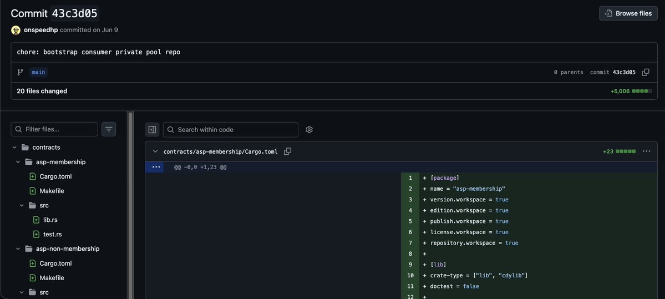Screen dimensions: 665x299
Task: Open test.rs in file tree
Action: 53,234
